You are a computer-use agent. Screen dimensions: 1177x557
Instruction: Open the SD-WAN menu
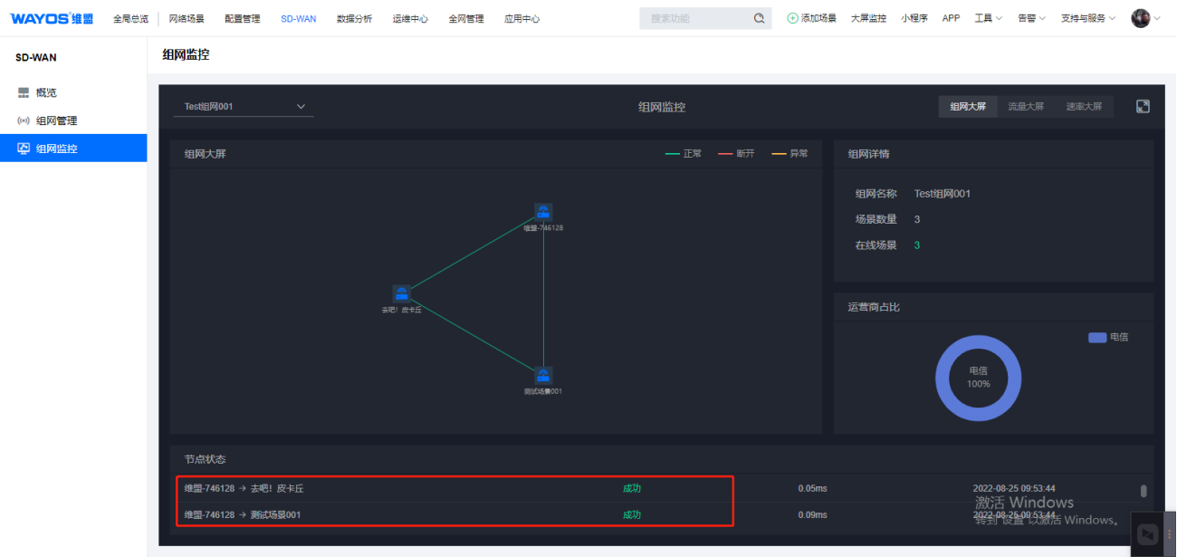[x=299, y=18]
